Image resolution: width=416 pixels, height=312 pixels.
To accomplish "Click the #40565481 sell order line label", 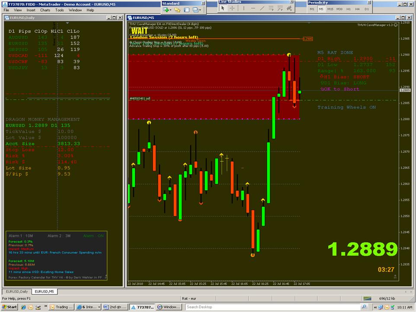I will (140, 99).
